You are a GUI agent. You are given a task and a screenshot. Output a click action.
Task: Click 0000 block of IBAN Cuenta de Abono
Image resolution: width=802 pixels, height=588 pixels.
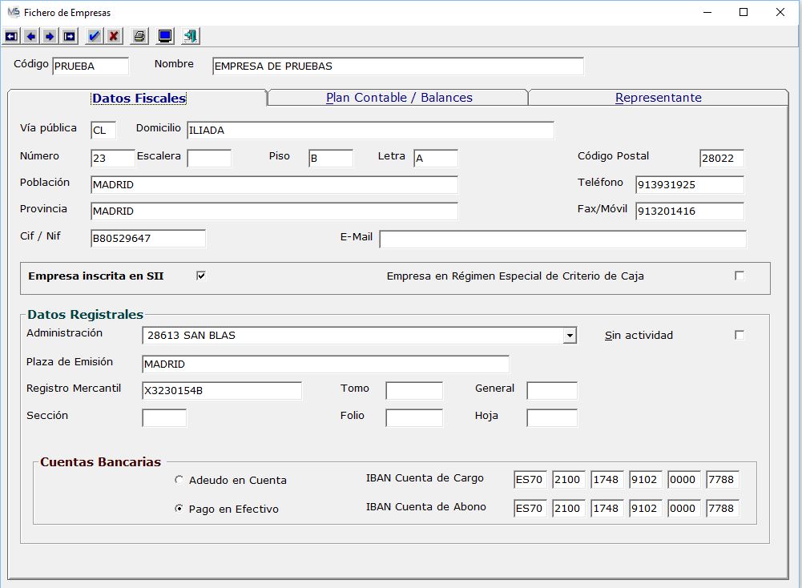coord(684,508)
